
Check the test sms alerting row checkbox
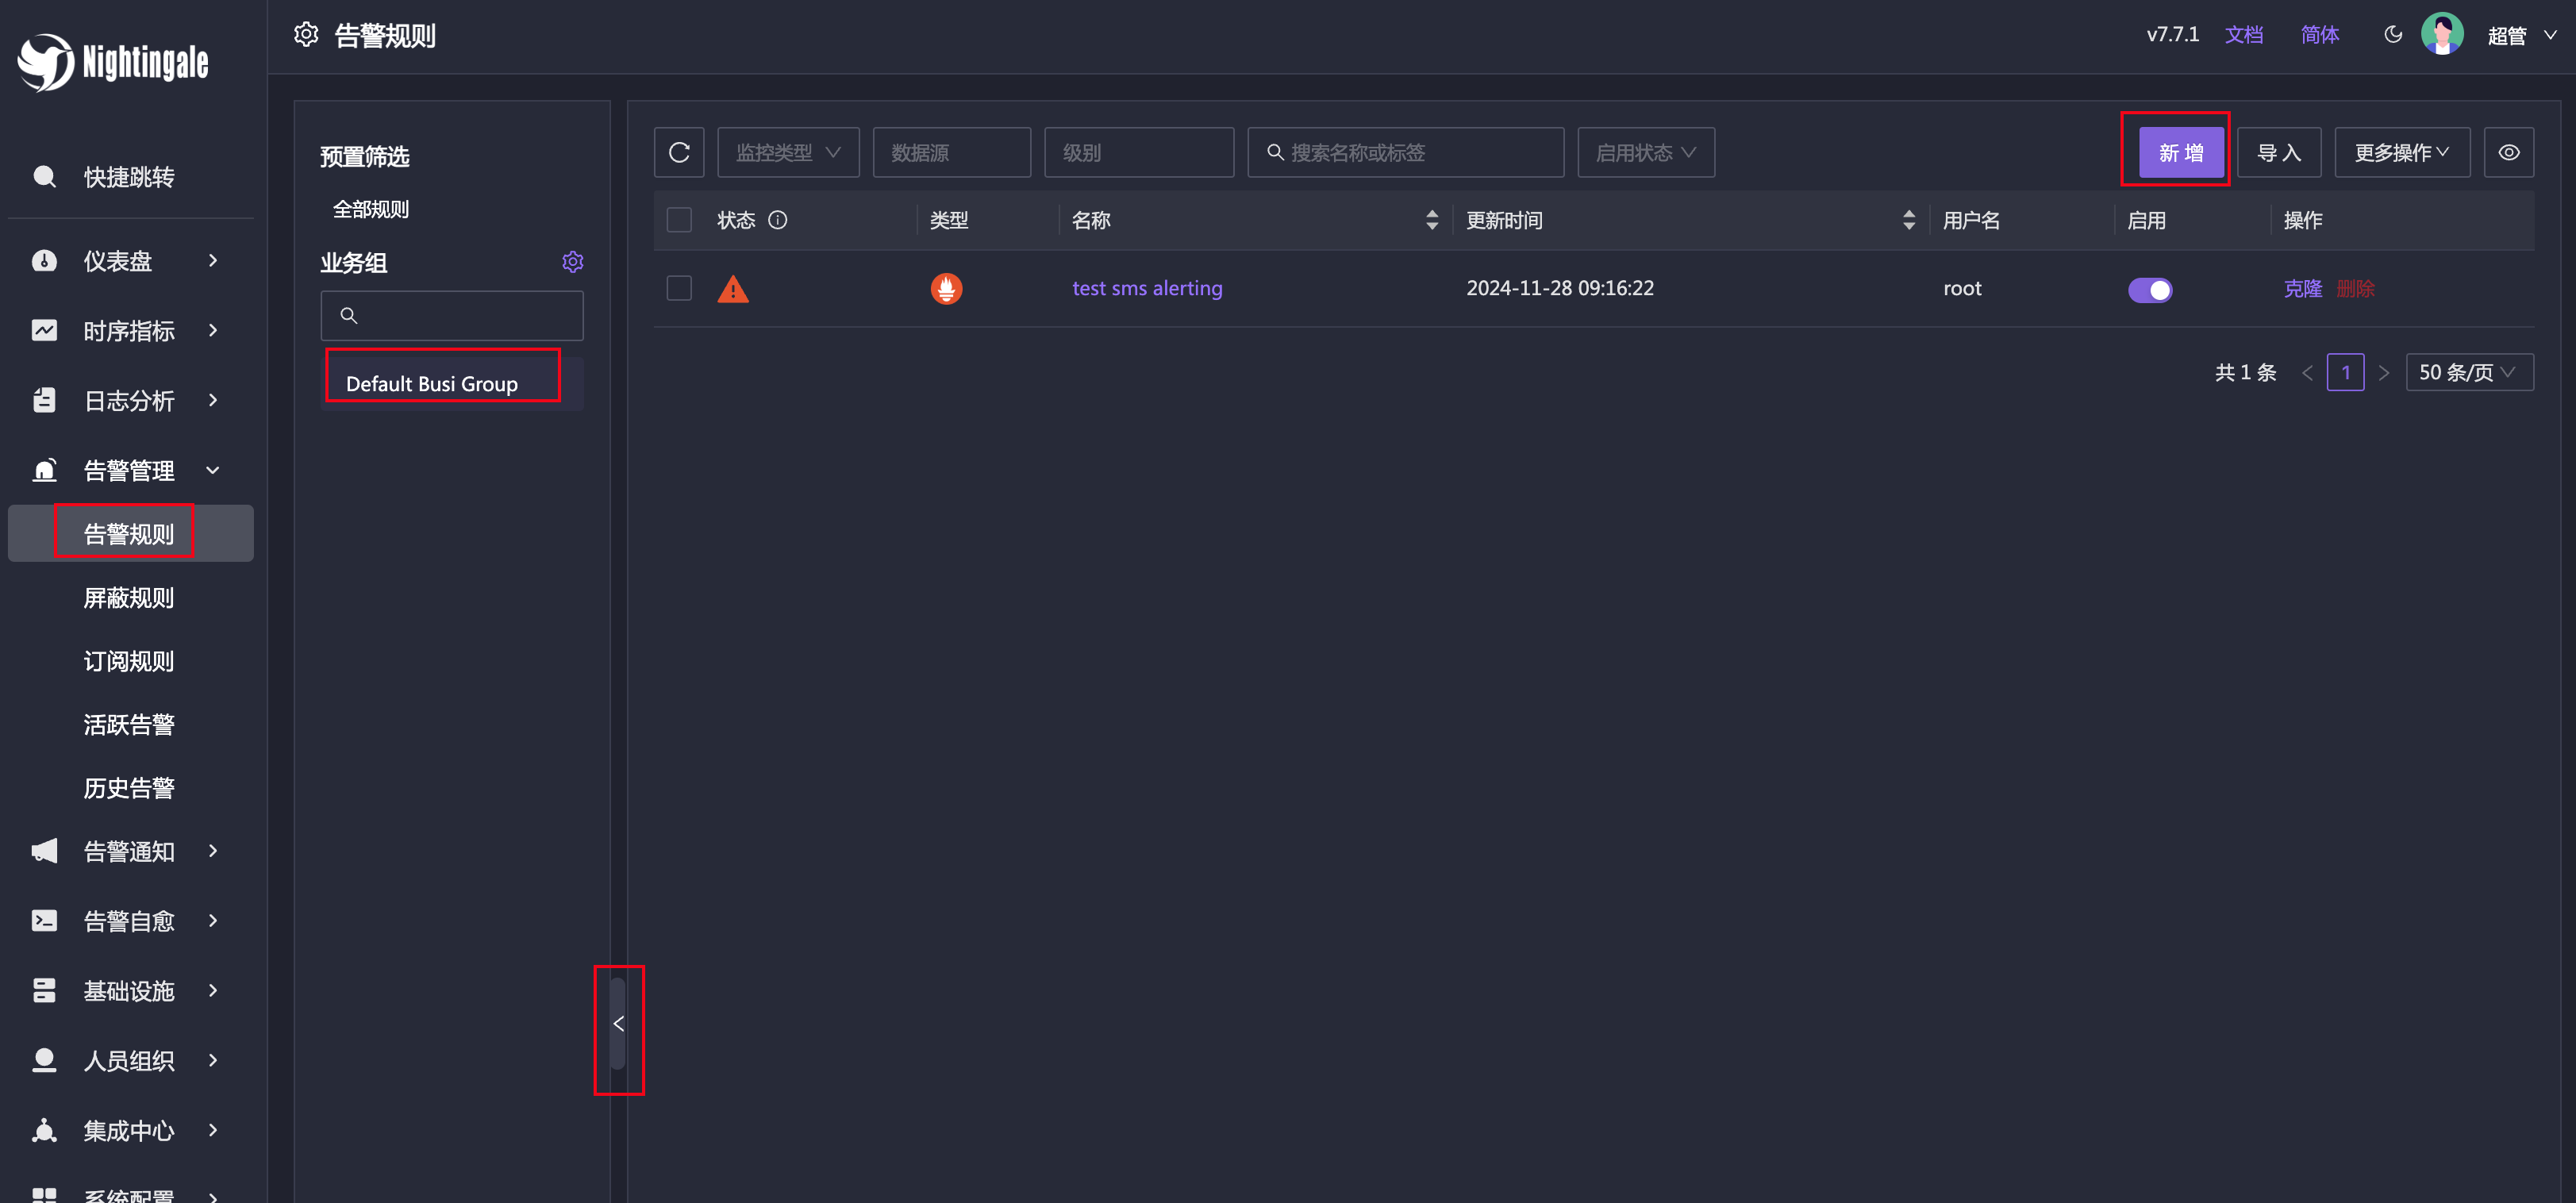(x=679, y=289)
